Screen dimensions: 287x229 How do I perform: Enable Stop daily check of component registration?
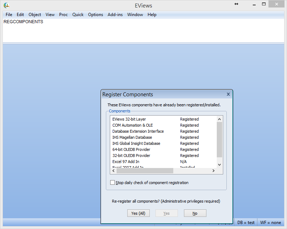click(113, 183)
